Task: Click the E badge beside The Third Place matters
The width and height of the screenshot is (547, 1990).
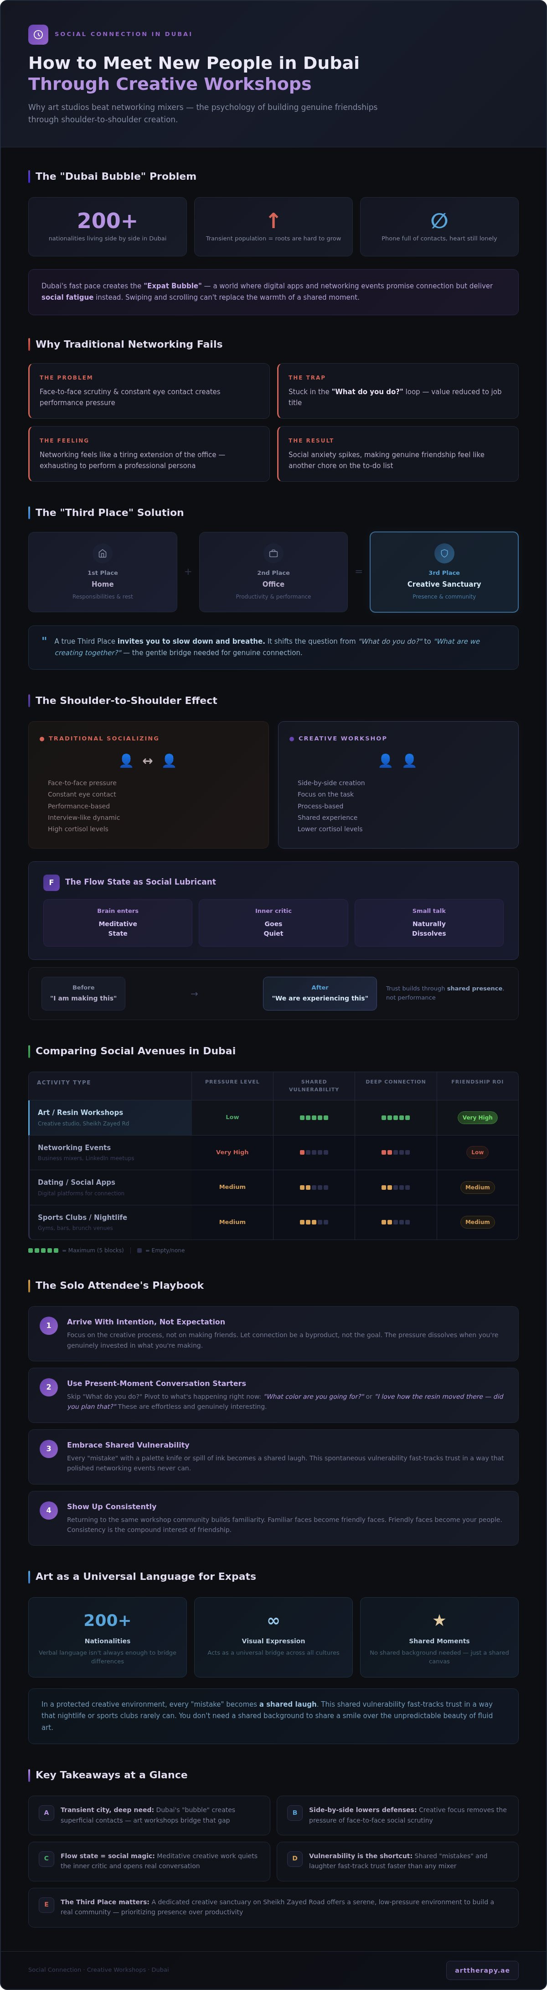Action: (x=46, y=1904)
